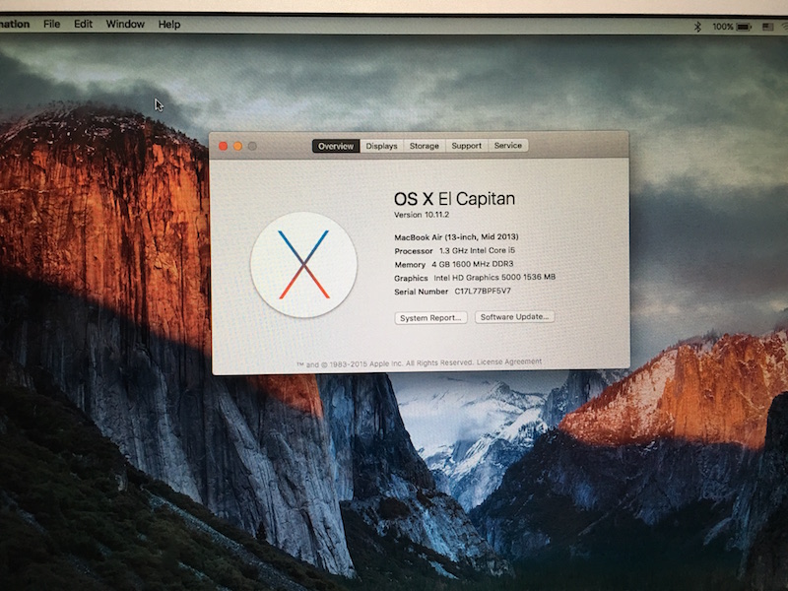The width and height of the screenshot is (788, 591).
Task: Open the Service tab
Action: (508, 145)
